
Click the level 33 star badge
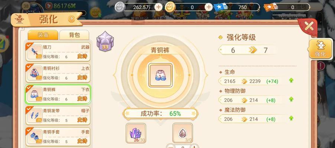(105, 41)
